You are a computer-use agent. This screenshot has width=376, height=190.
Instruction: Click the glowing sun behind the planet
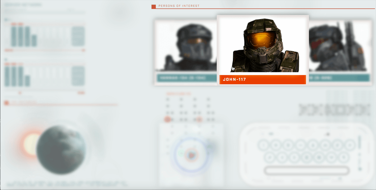tap(31, 144)
